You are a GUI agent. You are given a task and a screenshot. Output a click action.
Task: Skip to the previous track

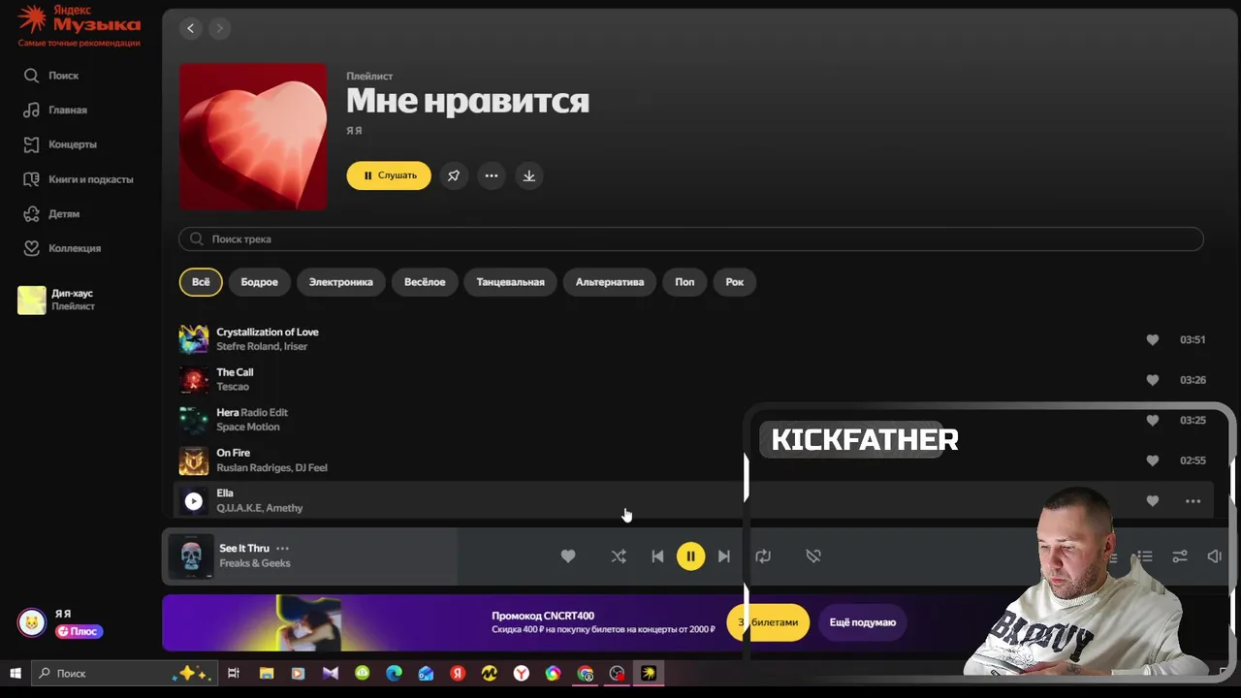tap(657, 556)
